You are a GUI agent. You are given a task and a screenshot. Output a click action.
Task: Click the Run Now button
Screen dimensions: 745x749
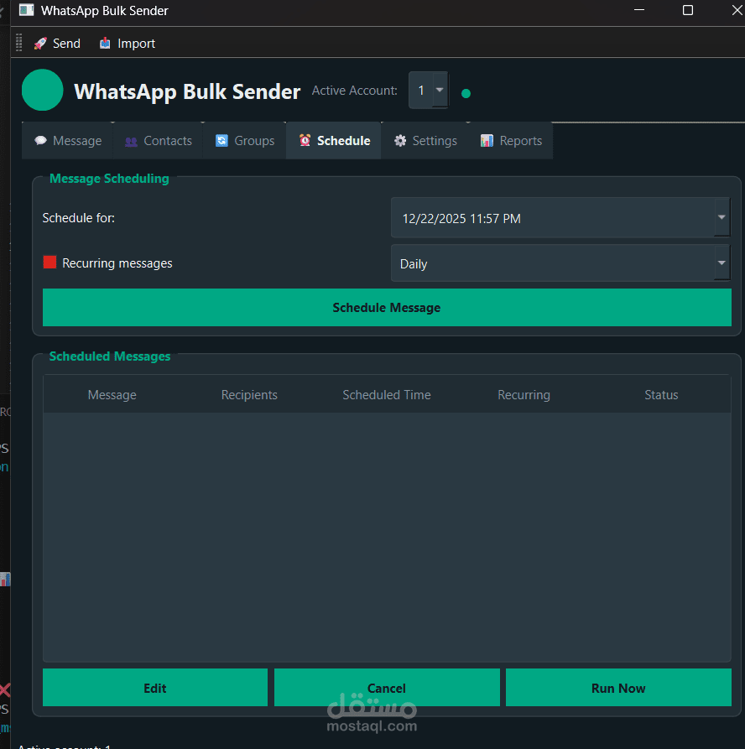pos(618,688)
